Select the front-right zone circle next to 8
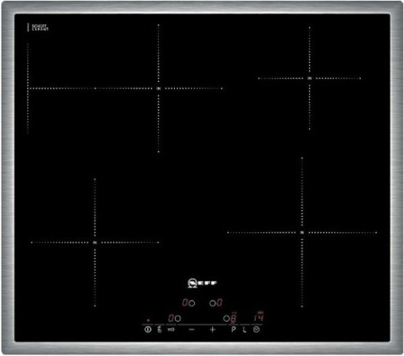Viewport: 404px width, 356px height. coord(226,318)
